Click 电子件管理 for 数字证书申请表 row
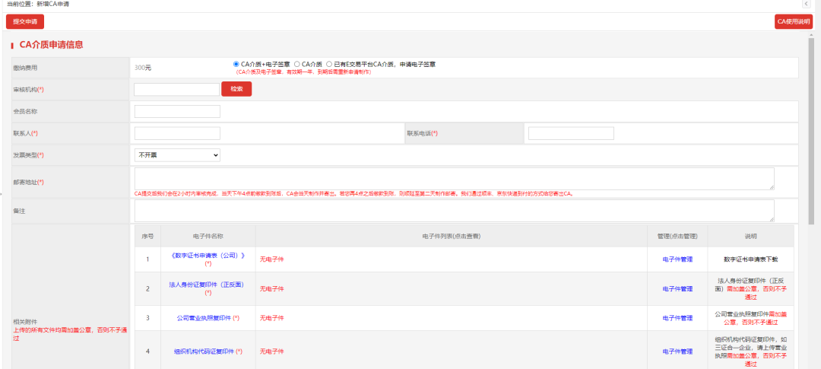 [677, 259]
